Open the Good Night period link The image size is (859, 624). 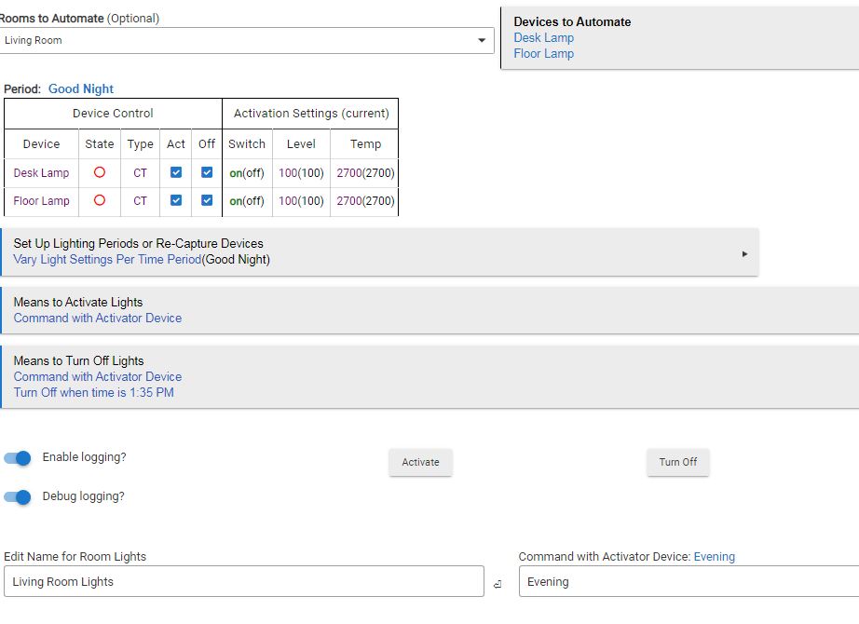point(81,89)
